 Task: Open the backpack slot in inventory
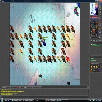[96, 23]
